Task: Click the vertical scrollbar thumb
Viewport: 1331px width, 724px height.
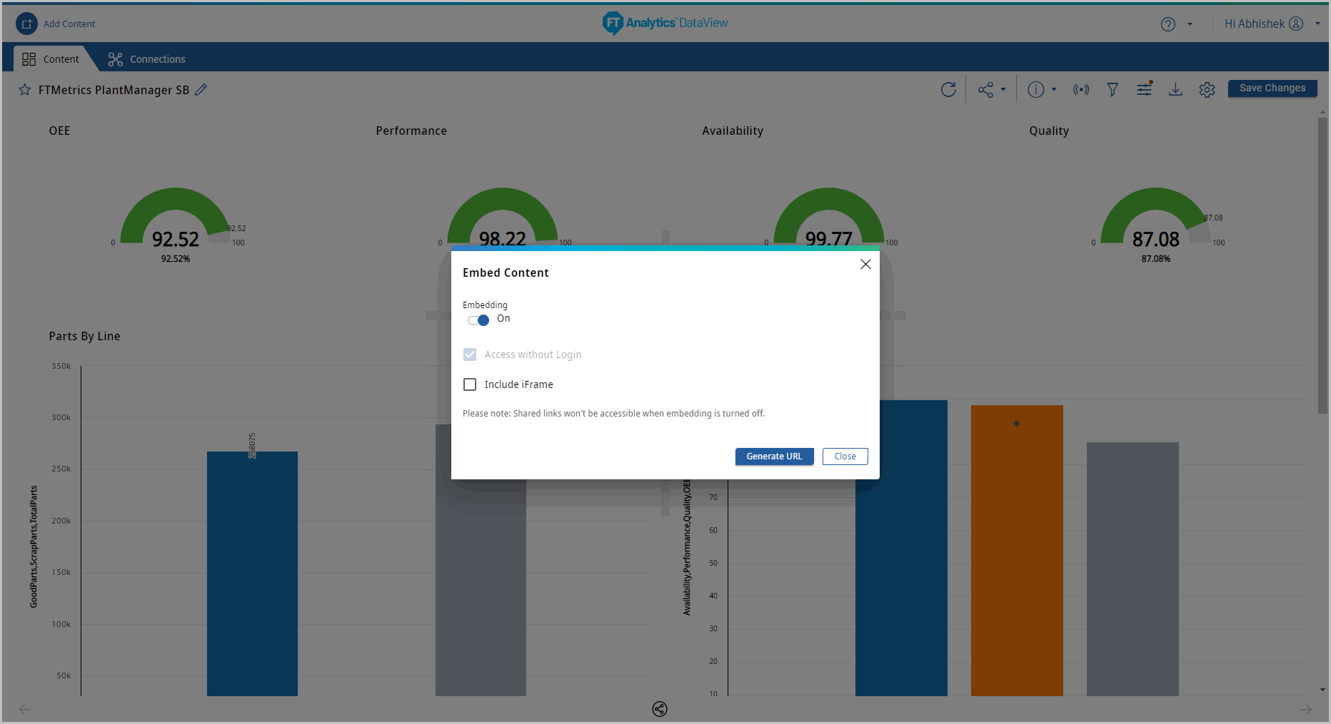Action: (1322, 265)
